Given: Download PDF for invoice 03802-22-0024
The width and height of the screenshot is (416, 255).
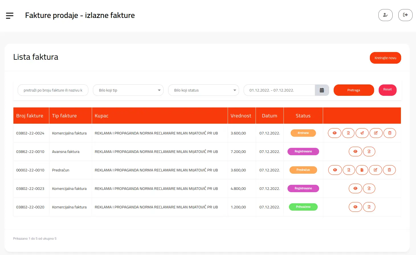Looking at the screenshot, I should tap(348, 133).
